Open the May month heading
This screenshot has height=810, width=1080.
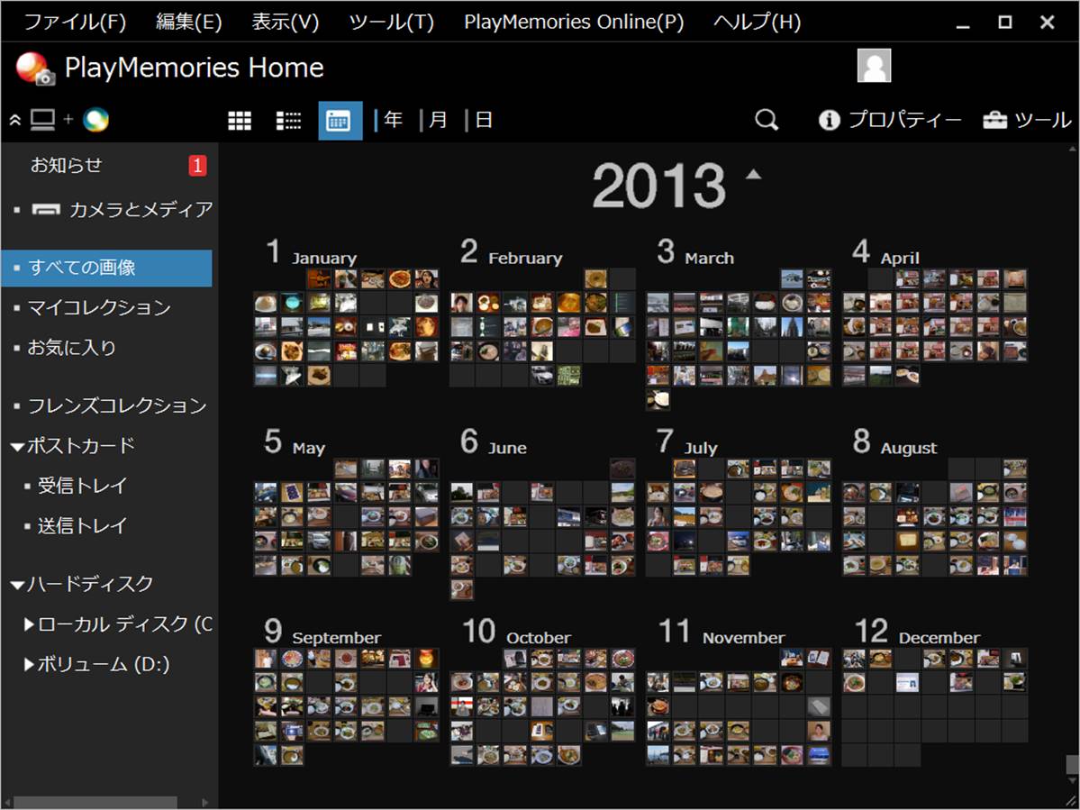click(x=295, y=442)
